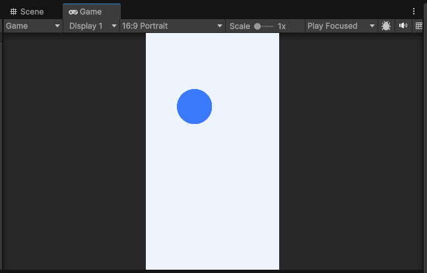427x273 pixels.
Task: Click the gamepad icon on the Game tab
Action: [x=73, y=12]
